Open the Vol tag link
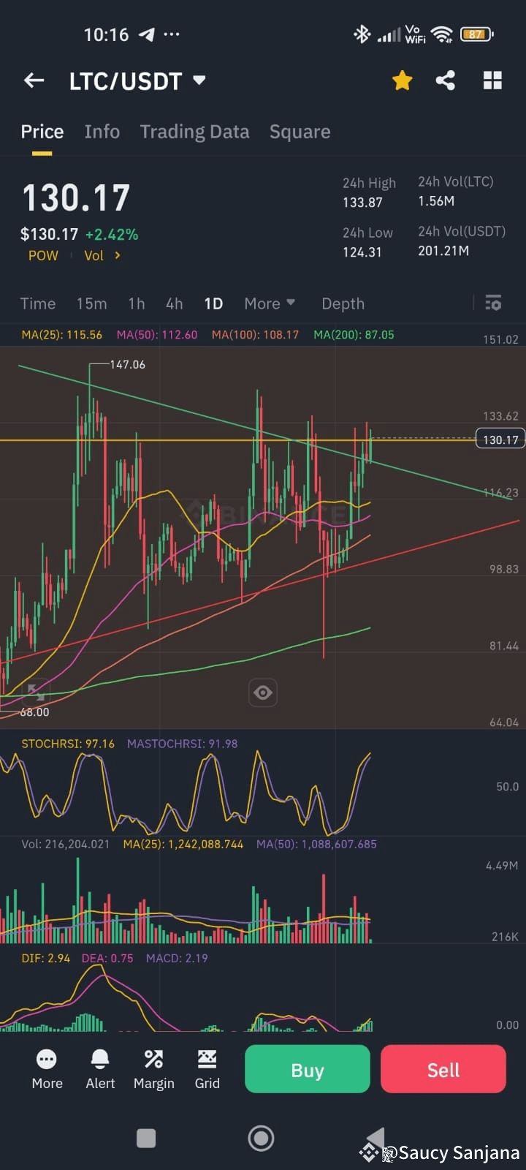Image resolution: width=526 pixels, height=1170 pixels. 94,256
